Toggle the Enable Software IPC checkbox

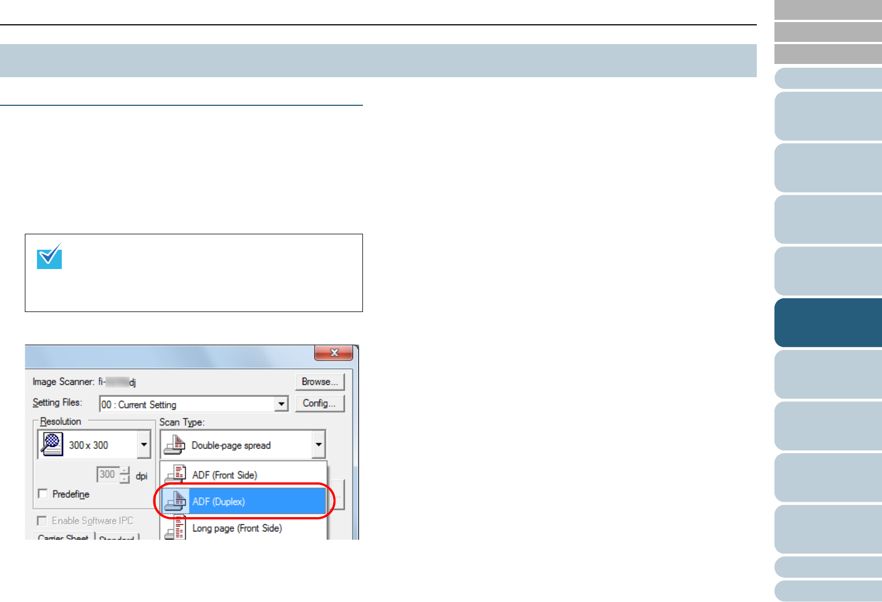[41, 521]
